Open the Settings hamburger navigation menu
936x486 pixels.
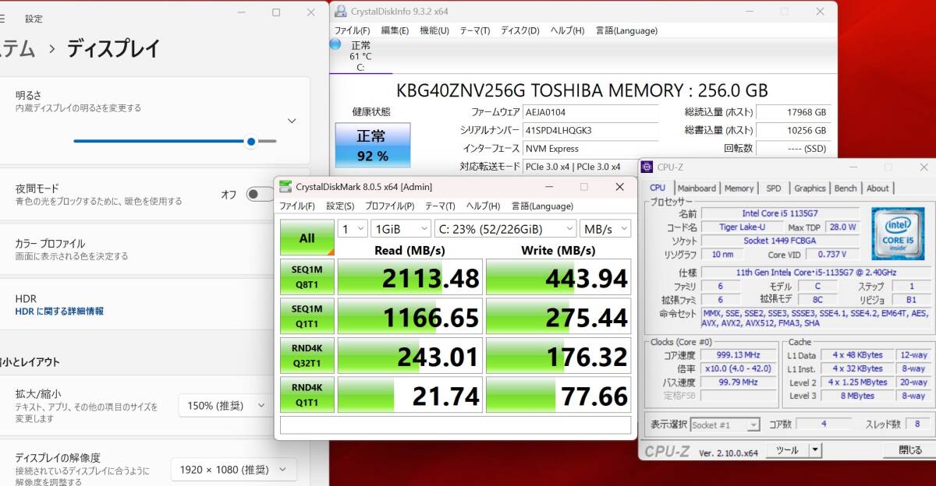click(2, 18)
